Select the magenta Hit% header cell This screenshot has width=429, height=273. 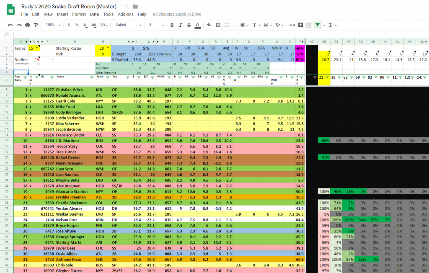(x=300, y=48)
